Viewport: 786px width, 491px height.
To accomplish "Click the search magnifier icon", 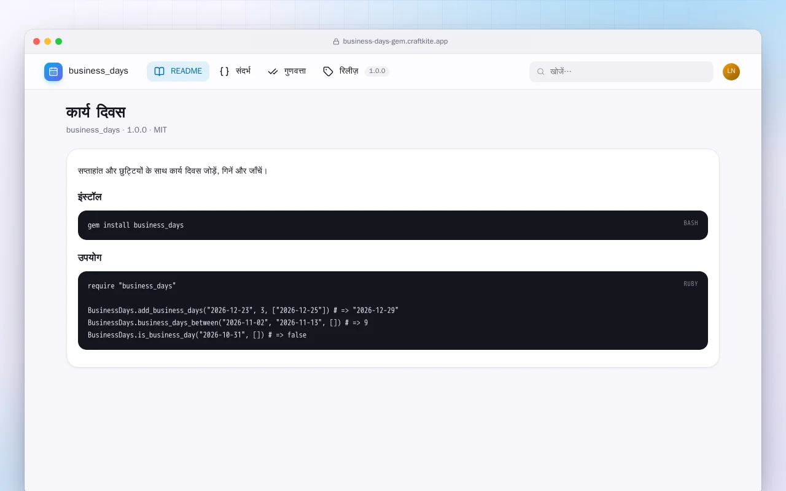I will tap(541, 72).
